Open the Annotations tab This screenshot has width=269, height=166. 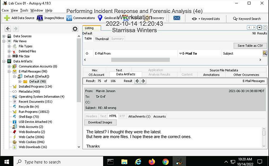211,75
